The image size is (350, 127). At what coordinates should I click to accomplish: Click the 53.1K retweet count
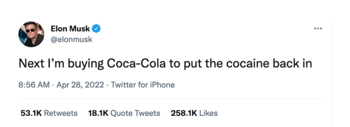[31, 113]
